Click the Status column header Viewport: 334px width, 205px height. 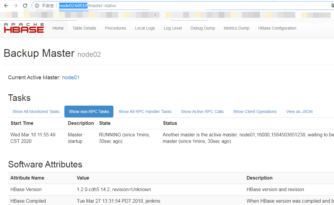tap(170, 123)
